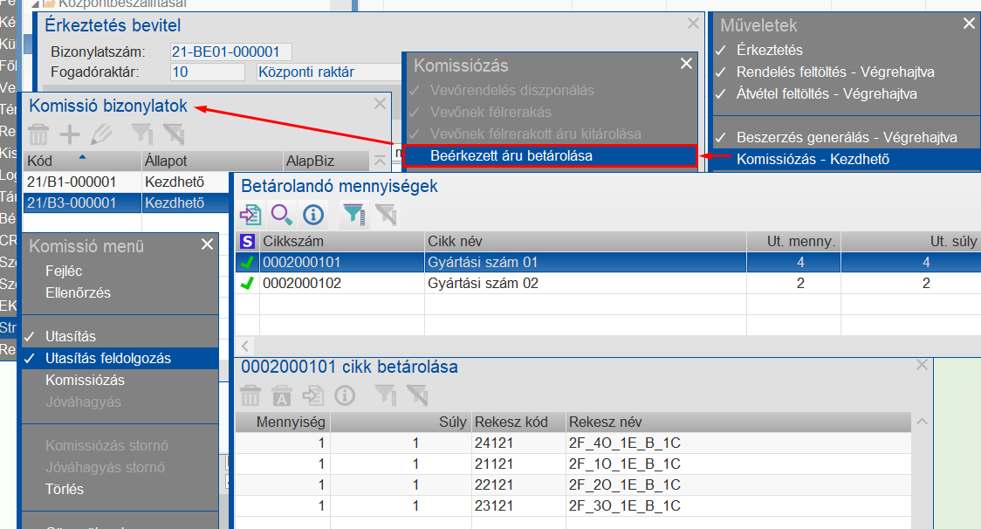Click the green checkmark of row 0002000102
The height and width of the screenshot is (529, 981).
247,284
